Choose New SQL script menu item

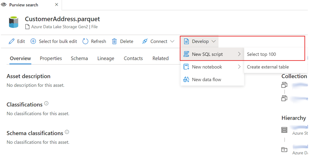click(x=212, y=54)
